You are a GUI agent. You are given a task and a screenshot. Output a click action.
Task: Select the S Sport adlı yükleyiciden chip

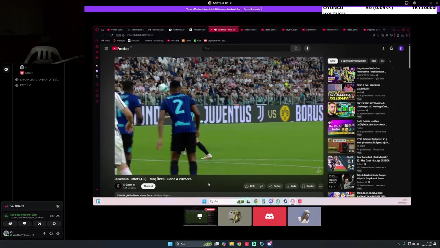[x=353, y=61]
